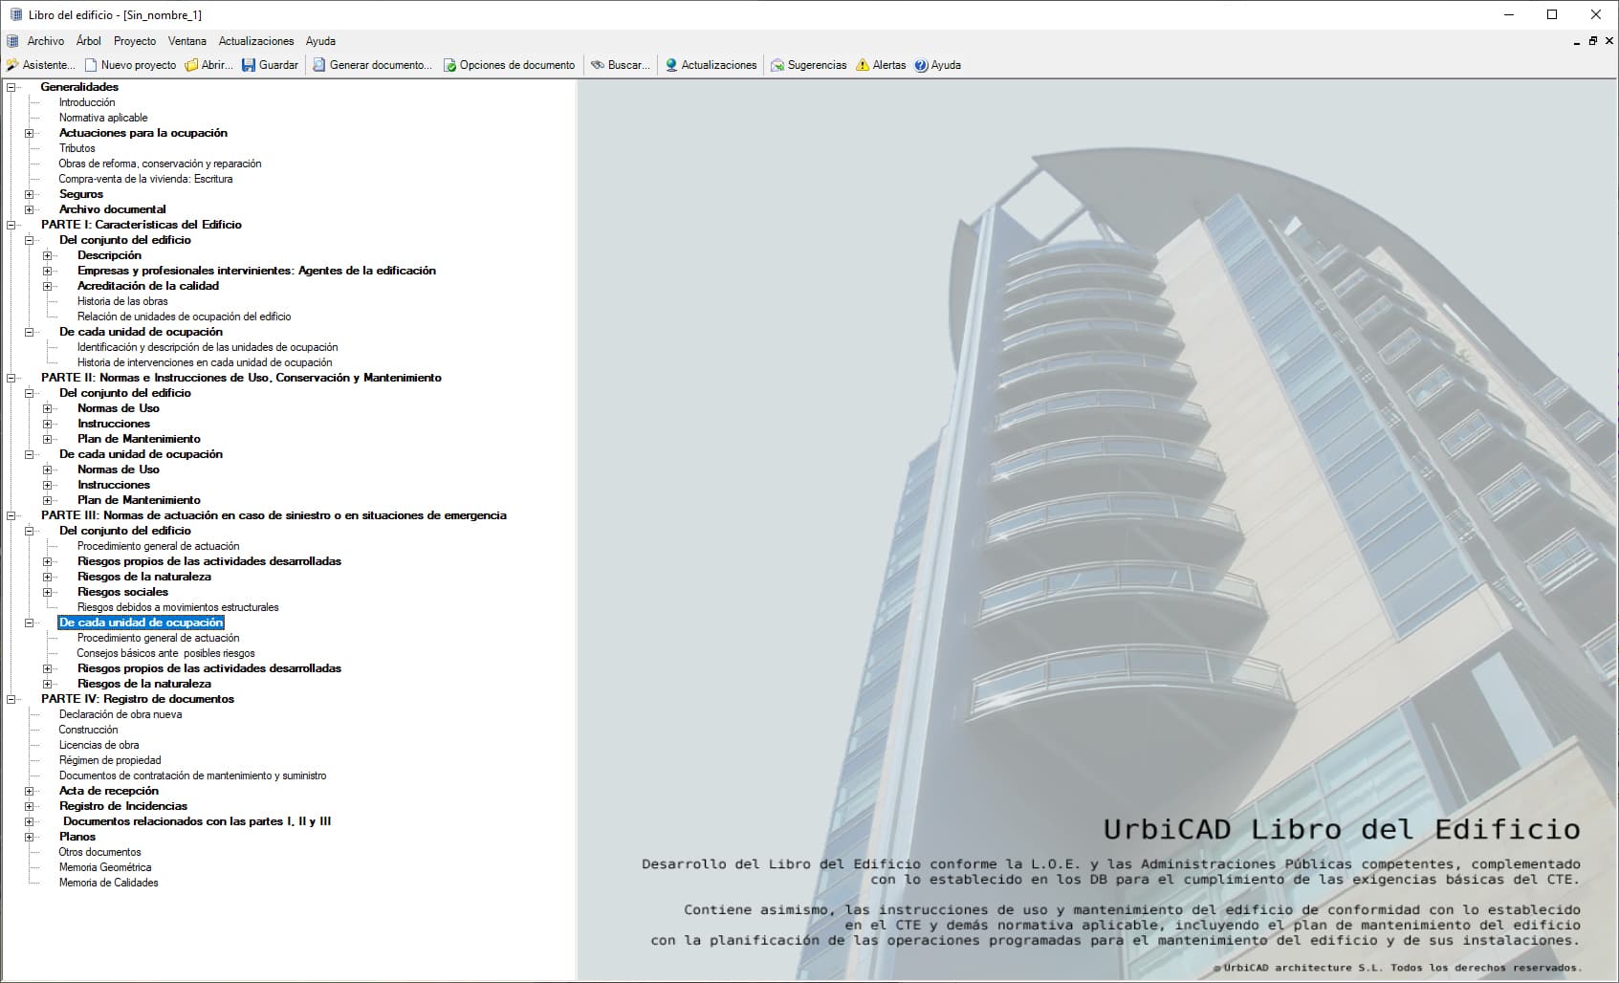Click the Generar documento toolbar icon
1619x983 pixels.
pyautogui.click(x=319, y=65)
